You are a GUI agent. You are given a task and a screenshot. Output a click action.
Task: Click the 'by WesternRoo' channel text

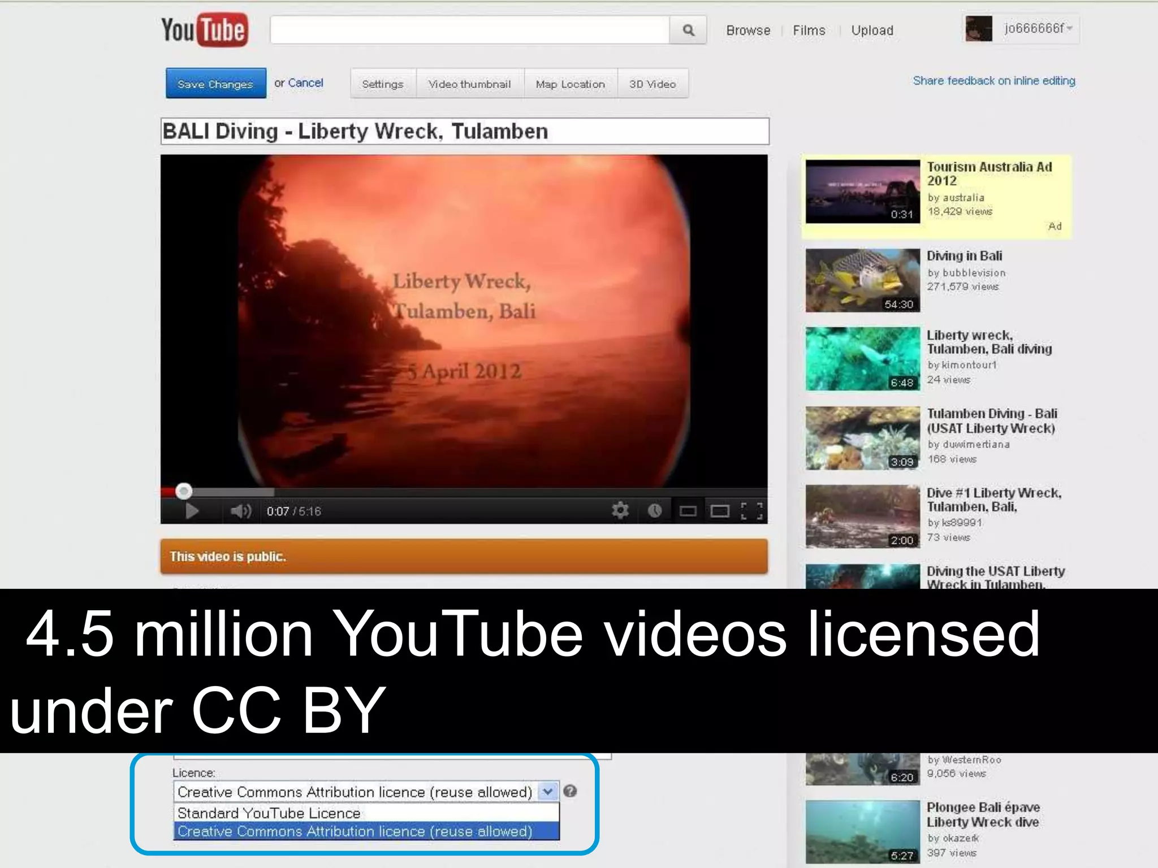(x=964, y=760)
